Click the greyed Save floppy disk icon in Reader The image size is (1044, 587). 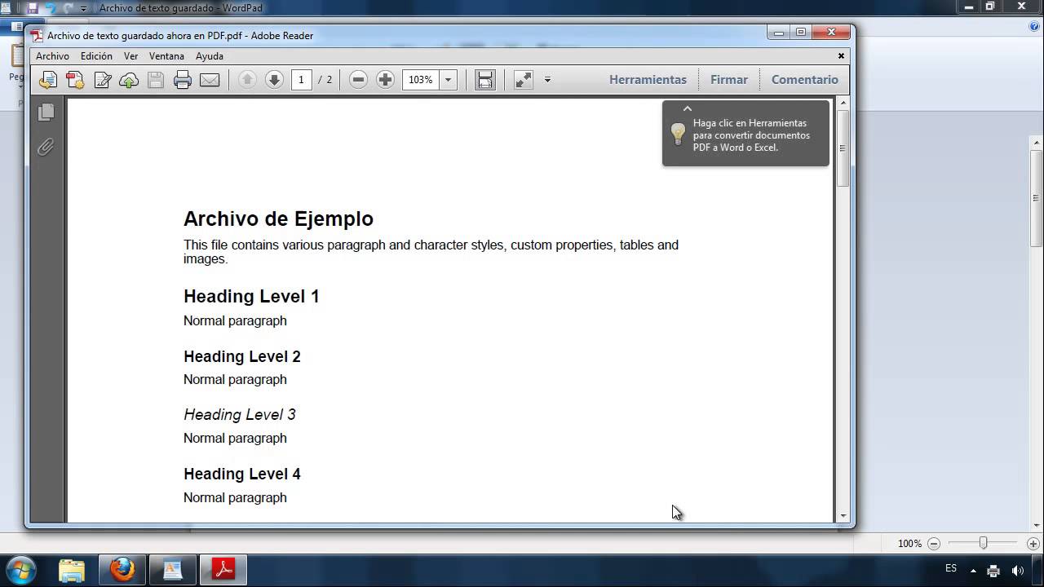[156, 80]
